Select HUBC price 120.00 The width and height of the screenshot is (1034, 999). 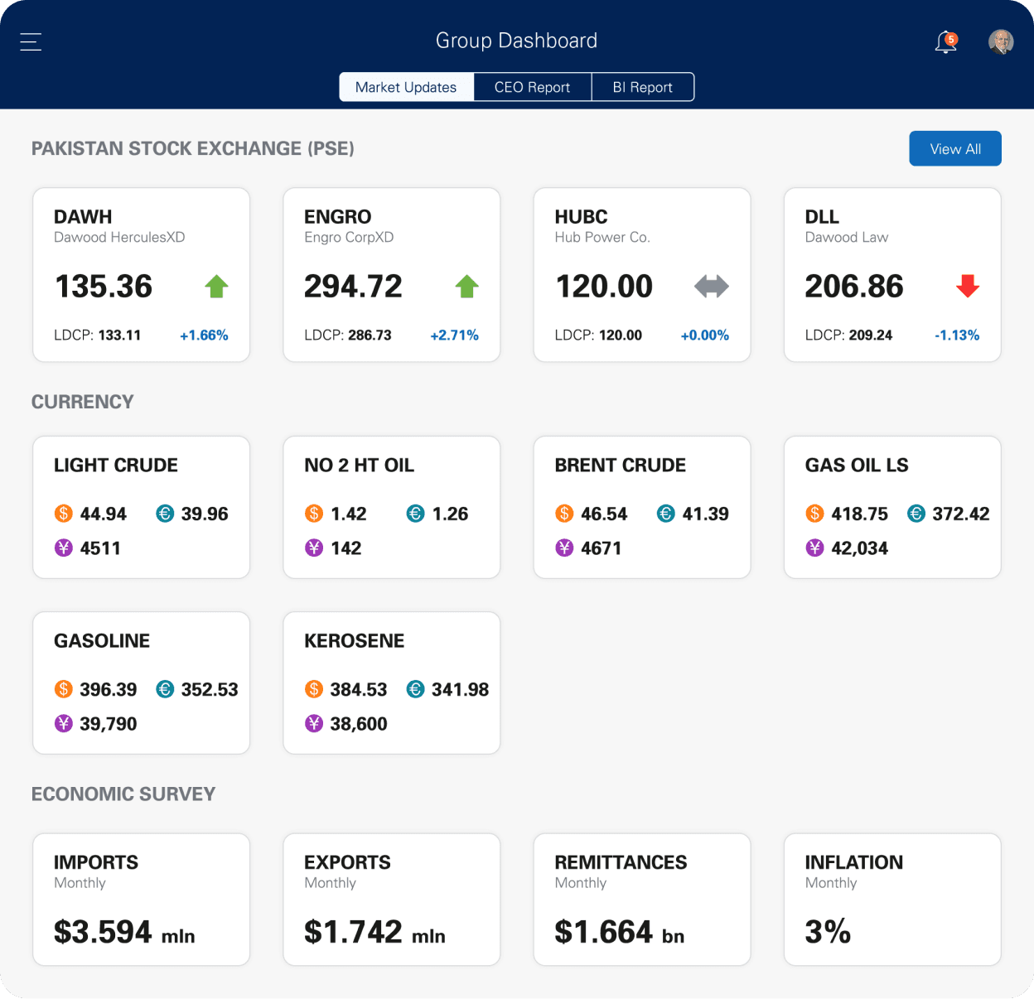(604, 287)
